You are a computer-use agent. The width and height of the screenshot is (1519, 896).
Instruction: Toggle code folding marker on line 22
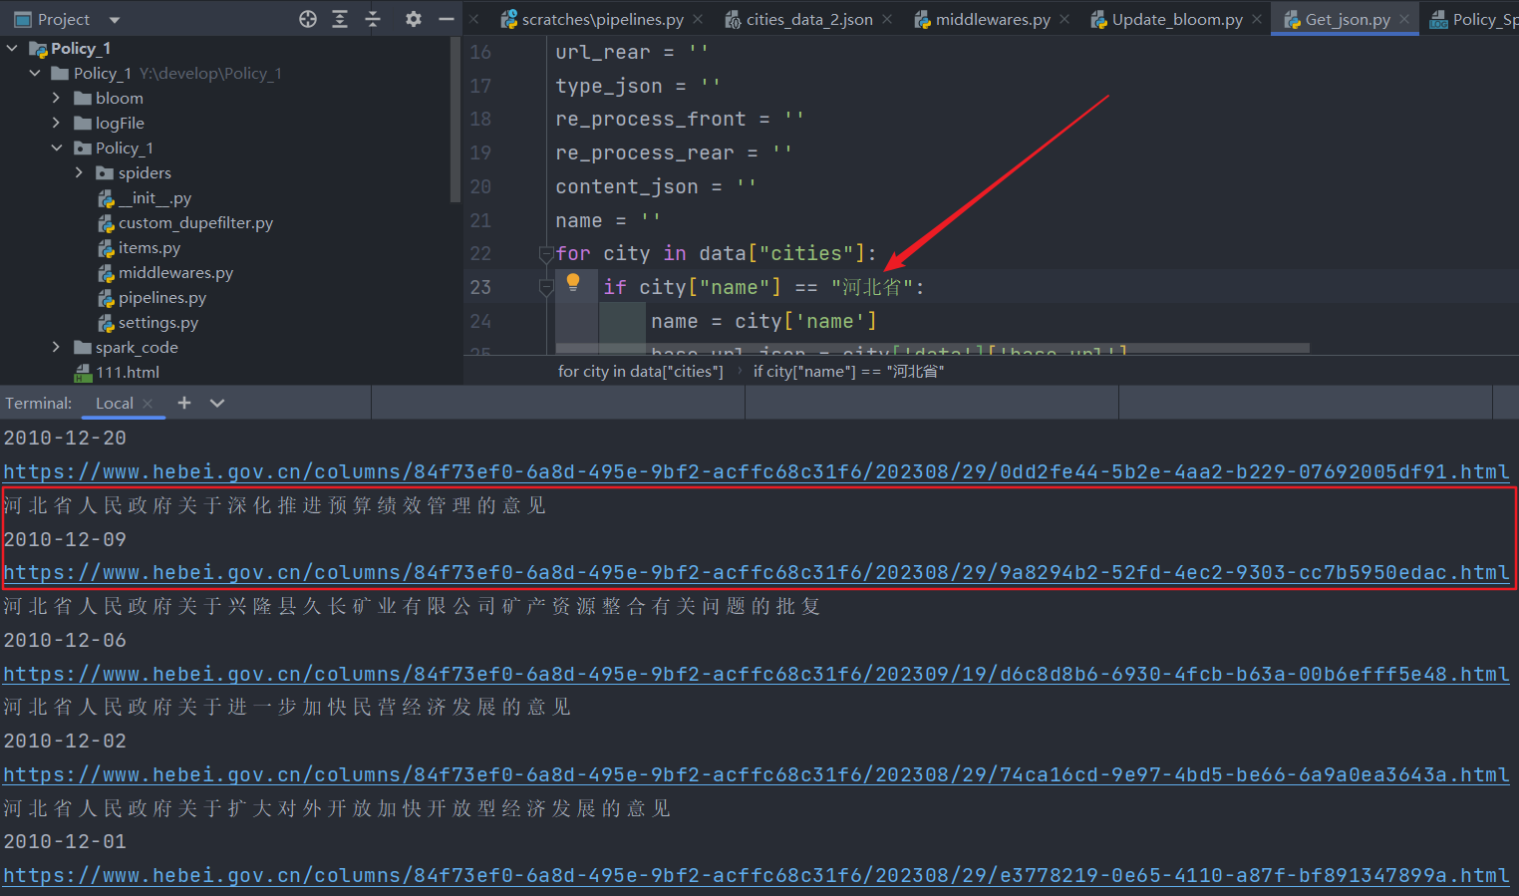point(546,254)
